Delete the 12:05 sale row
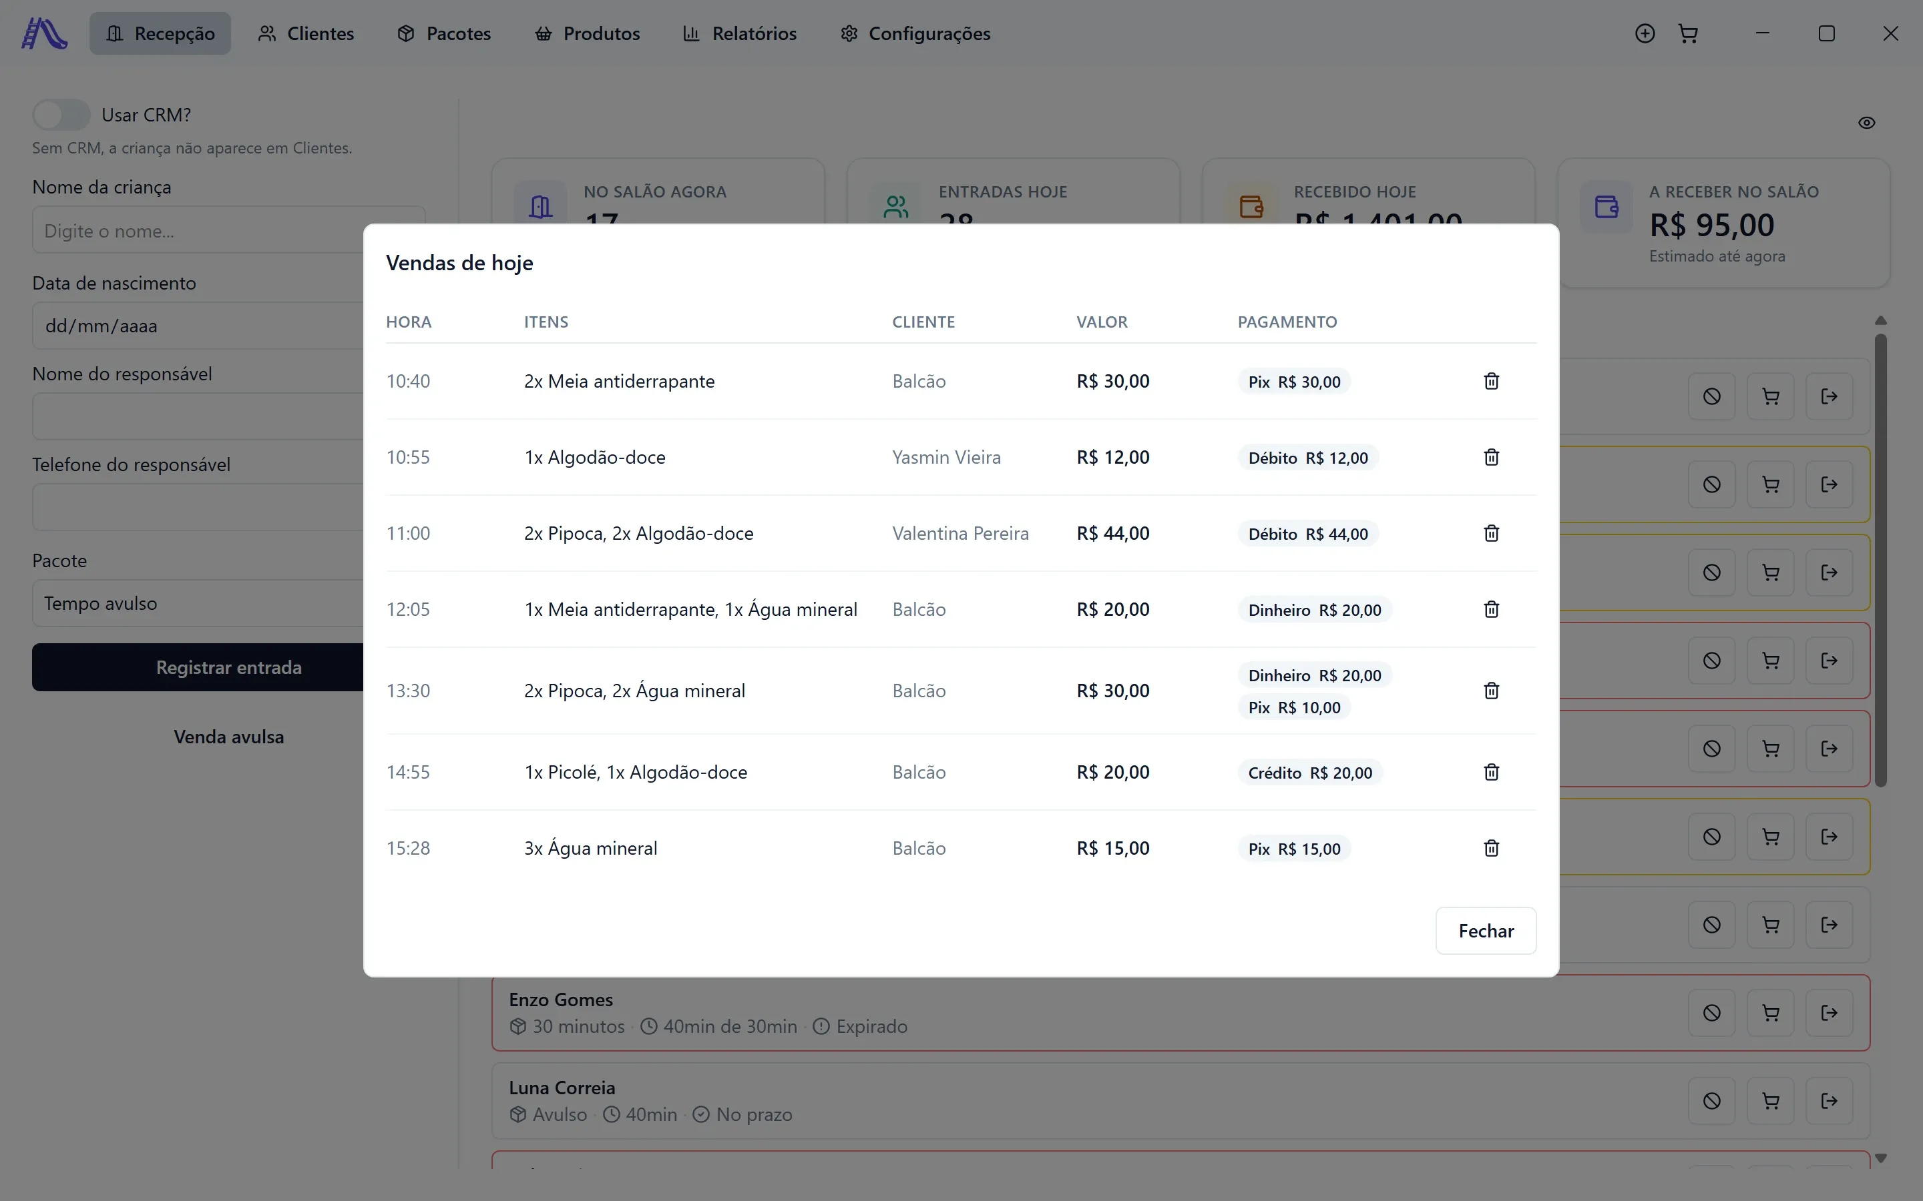 (1491, 609)
